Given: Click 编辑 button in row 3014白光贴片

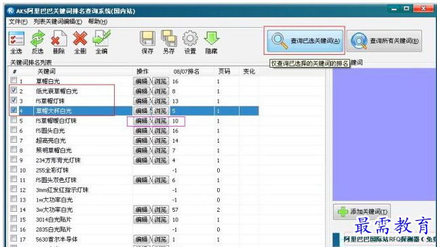Looking at the screenshot, I should point(142,219).
